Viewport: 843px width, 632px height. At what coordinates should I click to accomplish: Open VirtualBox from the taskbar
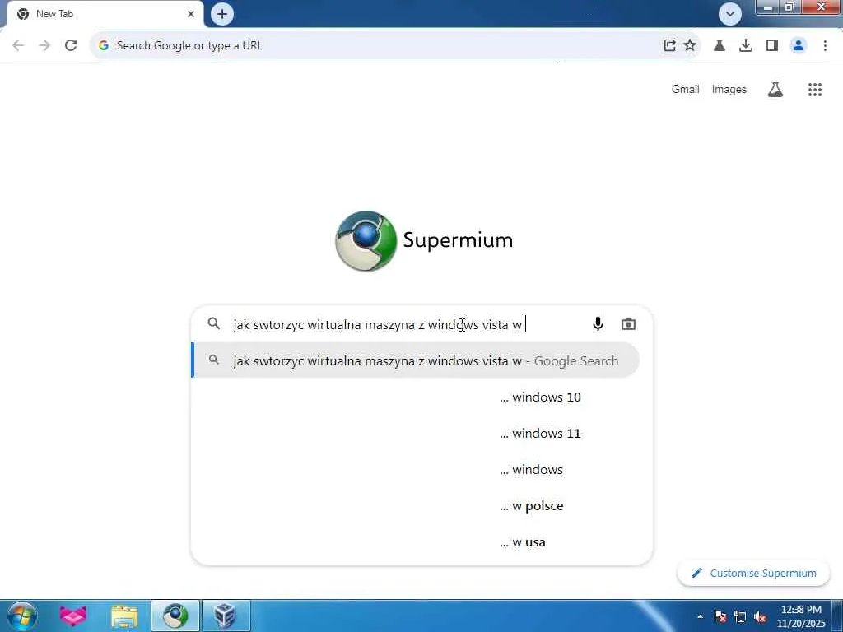coord(226,616)
